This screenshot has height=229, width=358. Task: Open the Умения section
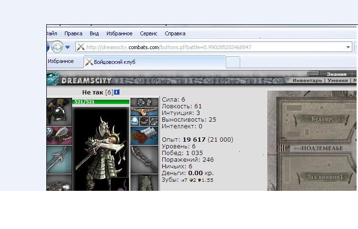point(337,80)
